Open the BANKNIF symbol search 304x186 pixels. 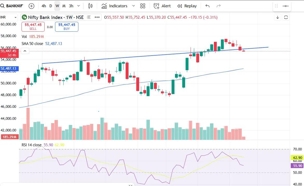point(12,6)
